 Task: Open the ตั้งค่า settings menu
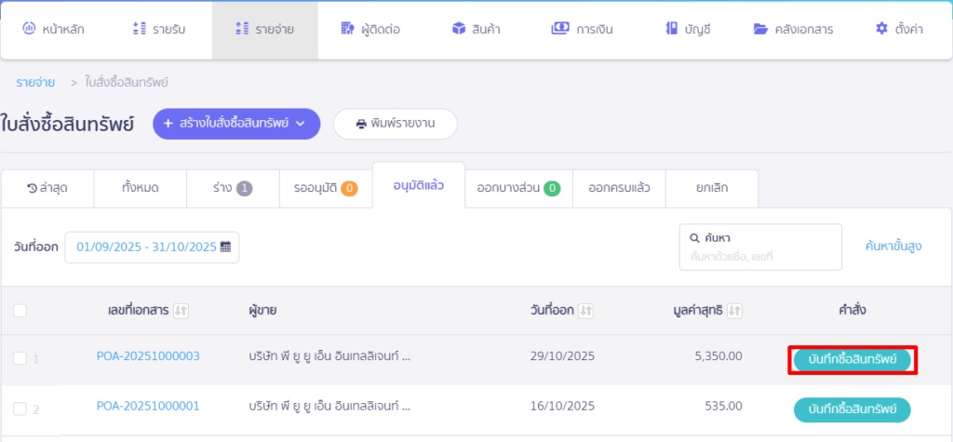pos(900,29)
